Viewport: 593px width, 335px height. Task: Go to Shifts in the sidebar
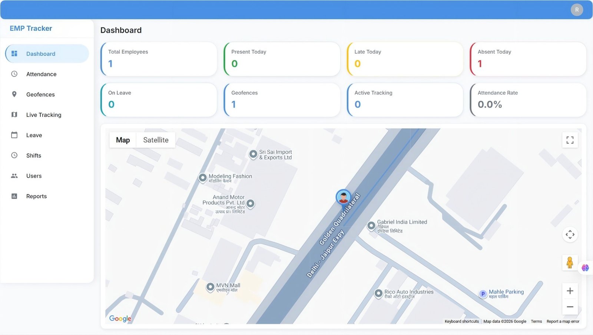(x=34, y=155)
